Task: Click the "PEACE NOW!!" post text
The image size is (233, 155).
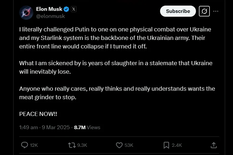Action: pyautogui.click(x=38, y=114)
